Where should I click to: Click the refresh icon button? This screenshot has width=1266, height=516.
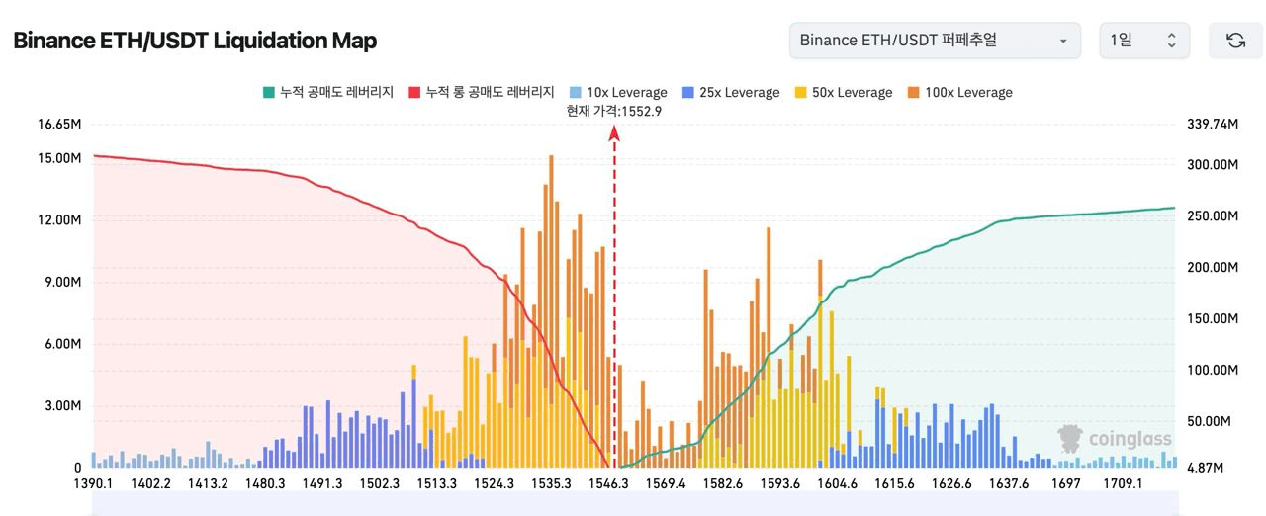tap(1235, 41)
